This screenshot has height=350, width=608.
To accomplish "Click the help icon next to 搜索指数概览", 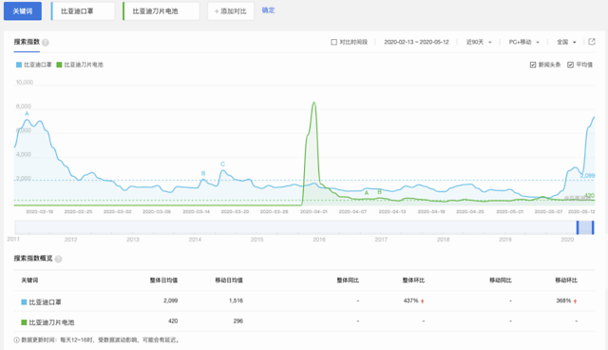I will [58, 259].
